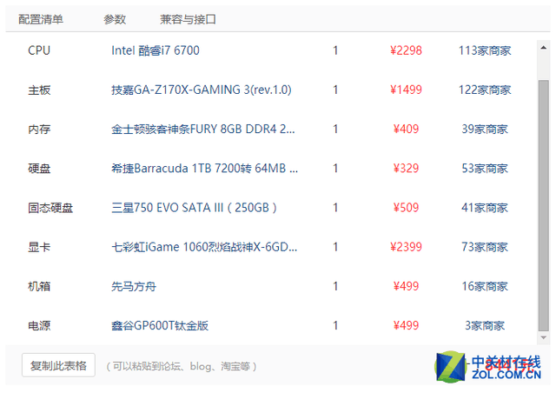Select the ¥2298 CPU price
556x393 pixels.
pyautogui.click(x=406, y=50)
